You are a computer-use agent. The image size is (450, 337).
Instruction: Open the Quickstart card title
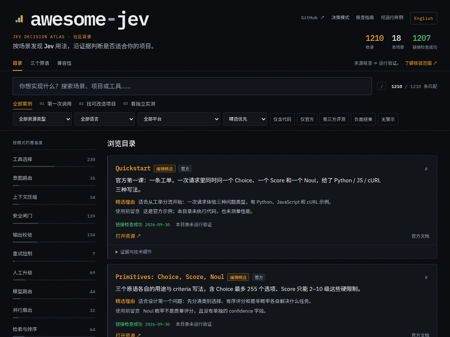pos(133,168)
